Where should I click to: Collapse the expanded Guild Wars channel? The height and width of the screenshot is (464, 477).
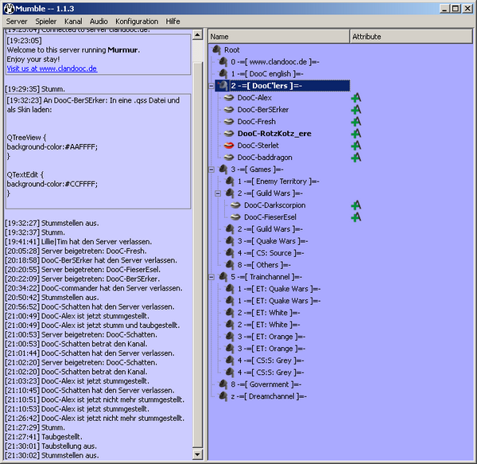coord(218,193)
